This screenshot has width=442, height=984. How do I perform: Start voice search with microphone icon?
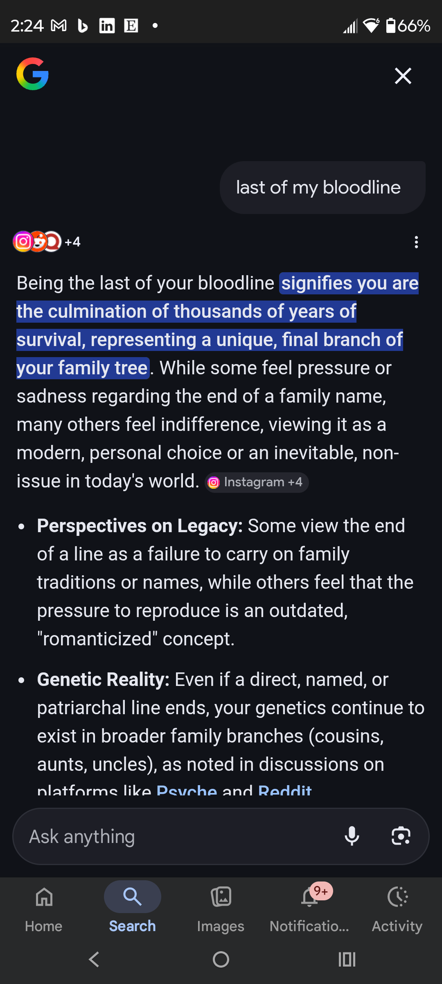(352, 836)
